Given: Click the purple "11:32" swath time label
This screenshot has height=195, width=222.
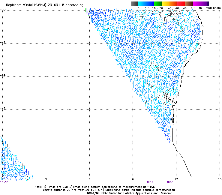Looking at the screenshot, I should click(4, 182).
